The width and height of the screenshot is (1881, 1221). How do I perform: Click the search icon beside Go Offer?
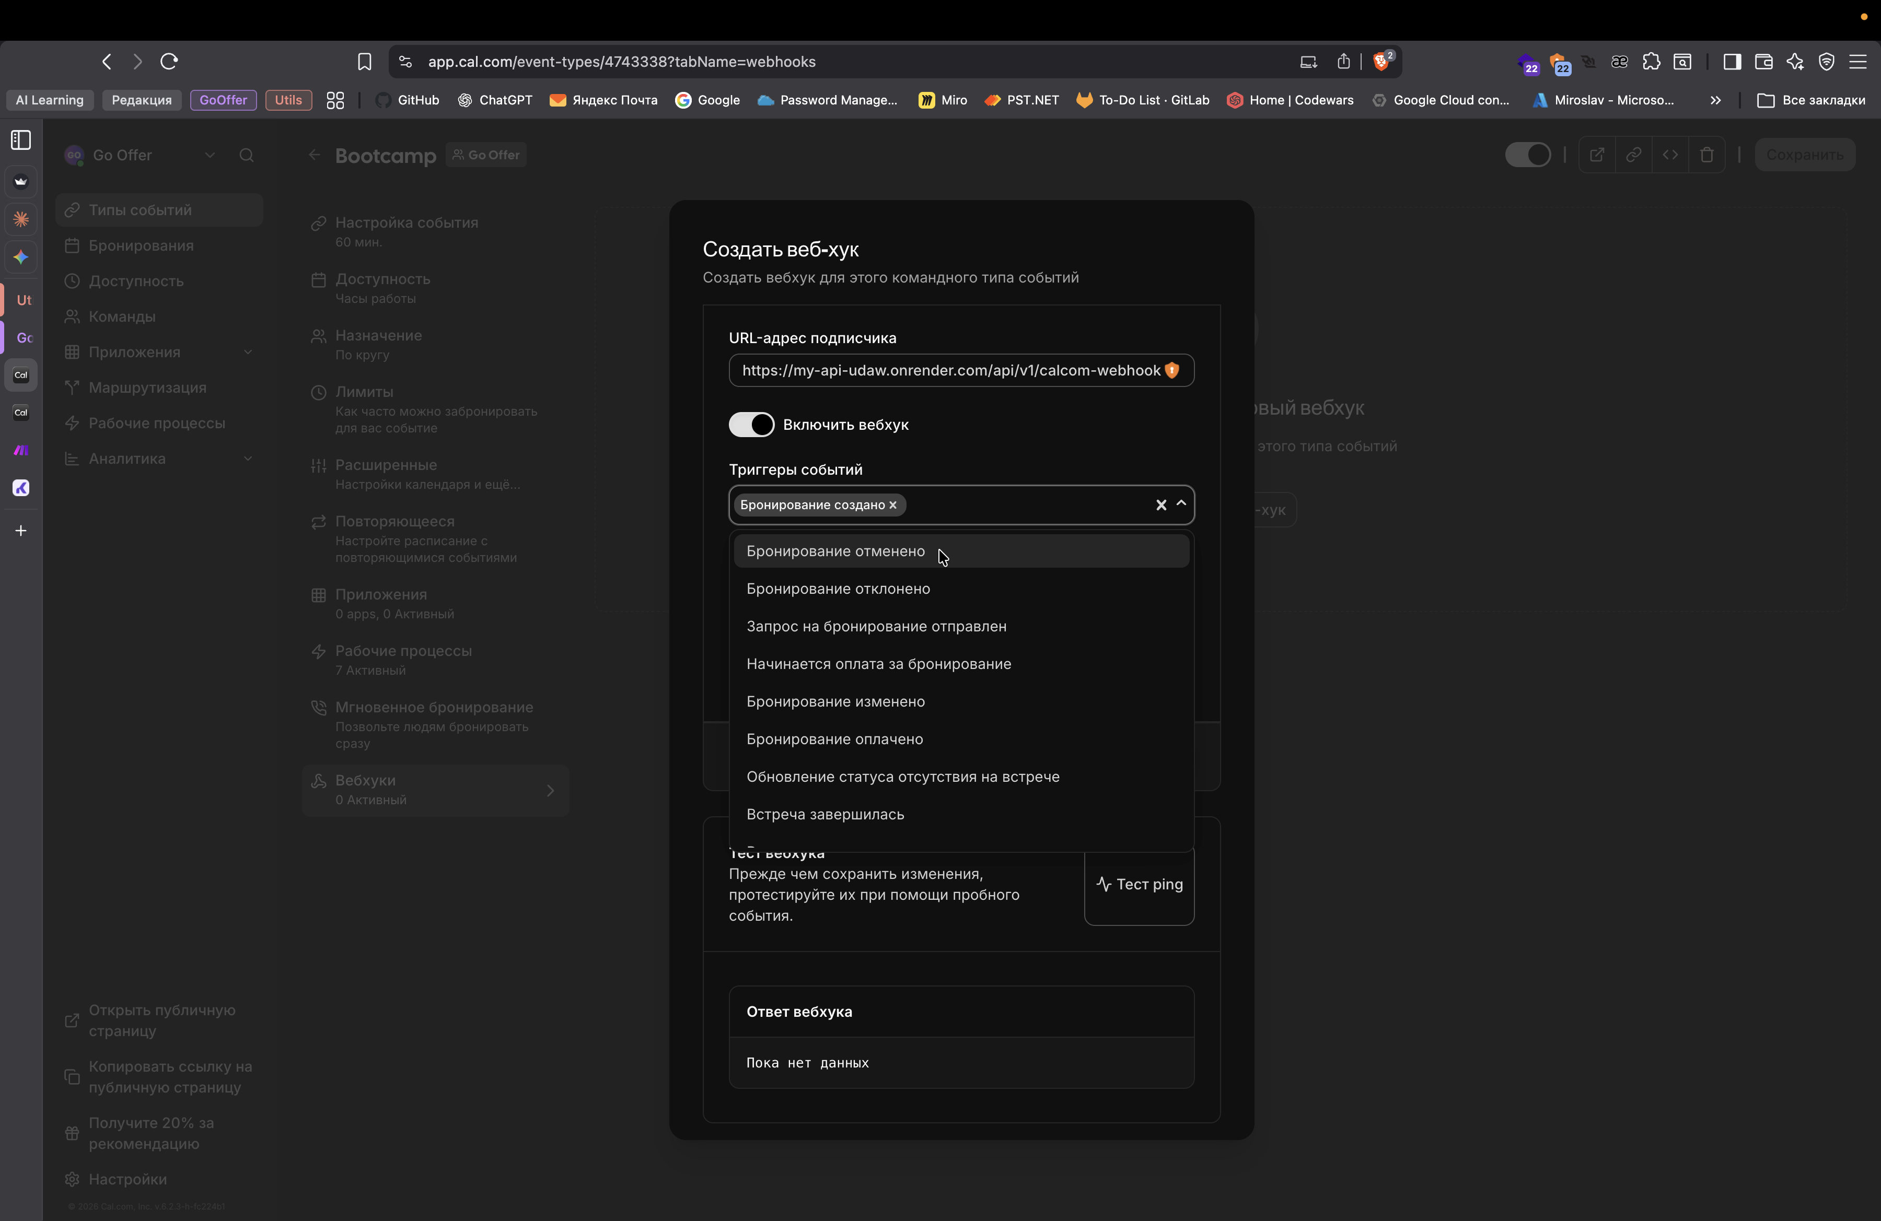(x=247, y=156)
